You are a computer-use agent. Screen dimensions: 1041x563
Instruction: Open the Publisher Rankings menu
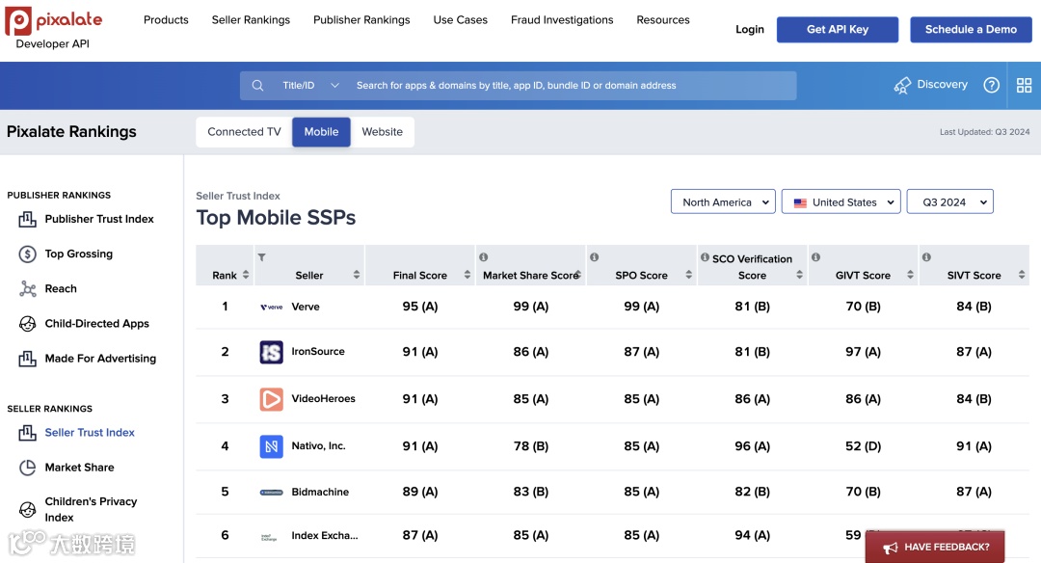(361, 20)
